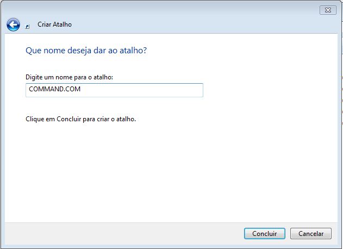Click the word Atalho in the window title
The image size is (343, 249).
coord(63,24)
